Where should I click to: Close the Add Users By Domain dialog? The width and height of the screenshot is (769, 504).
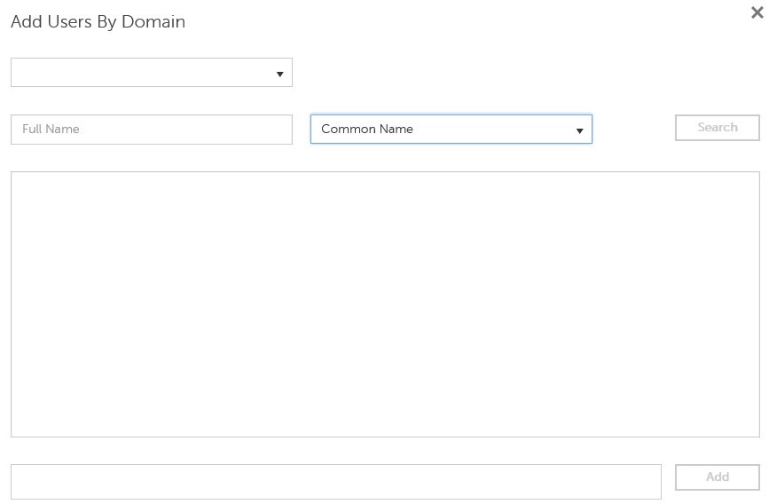757,12
